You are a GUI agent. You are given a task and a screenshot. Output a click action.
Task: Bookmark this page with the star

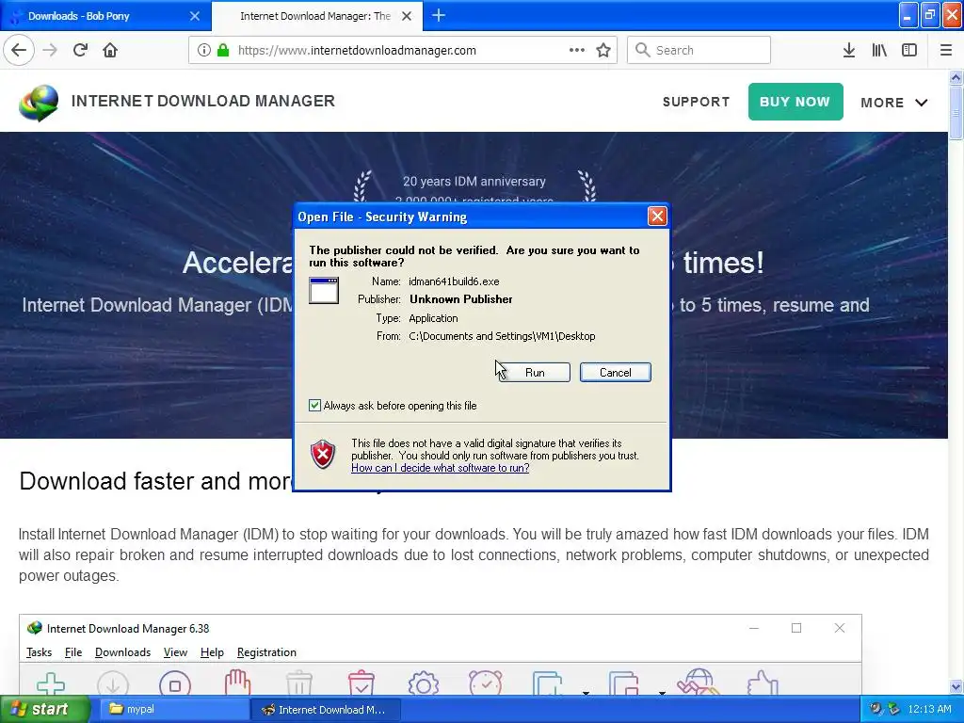pos(603,51)
